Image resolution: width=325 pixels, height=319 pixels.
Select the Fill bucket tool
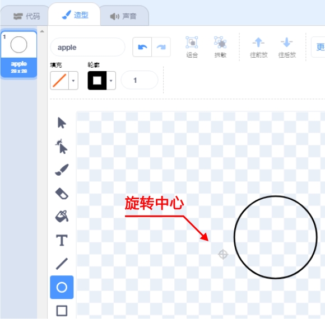tap(62, 217)
